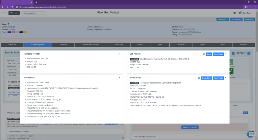
Task: Refresh the right Medications panel
Action: tap(199, 78)
